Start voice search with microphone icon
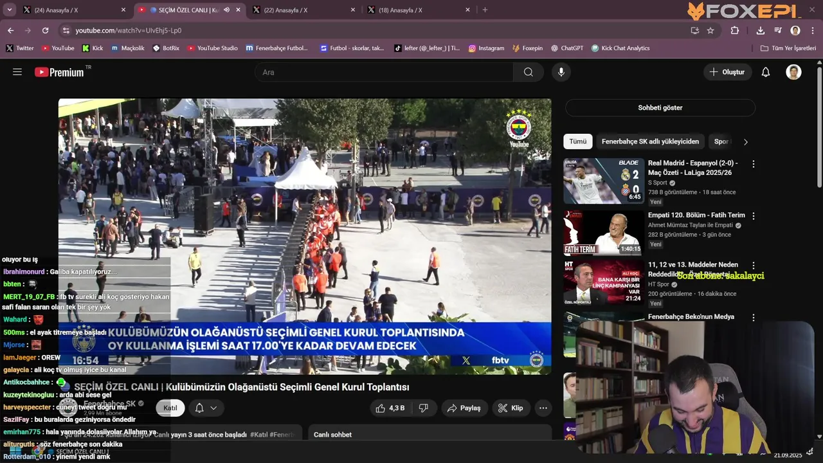This screenshot has height=463, width=823. pyautogui.click(x=561, y=72)
